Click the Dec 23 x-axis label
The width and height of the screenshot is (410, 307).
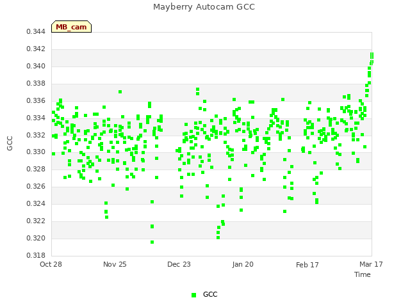pos(179,264)
